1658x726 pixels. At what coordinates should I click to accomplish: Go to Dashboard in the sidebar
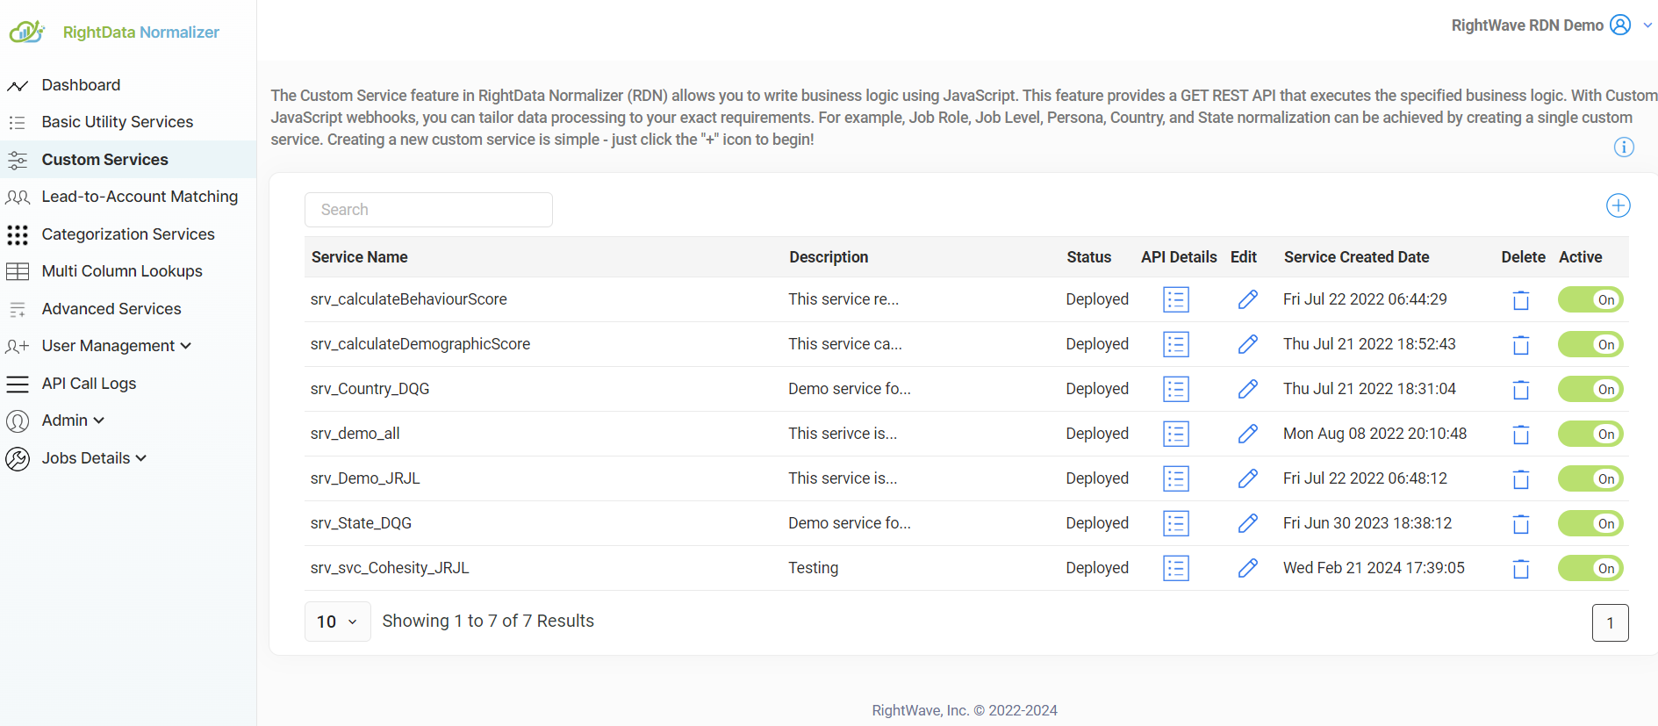pos(81,85)
